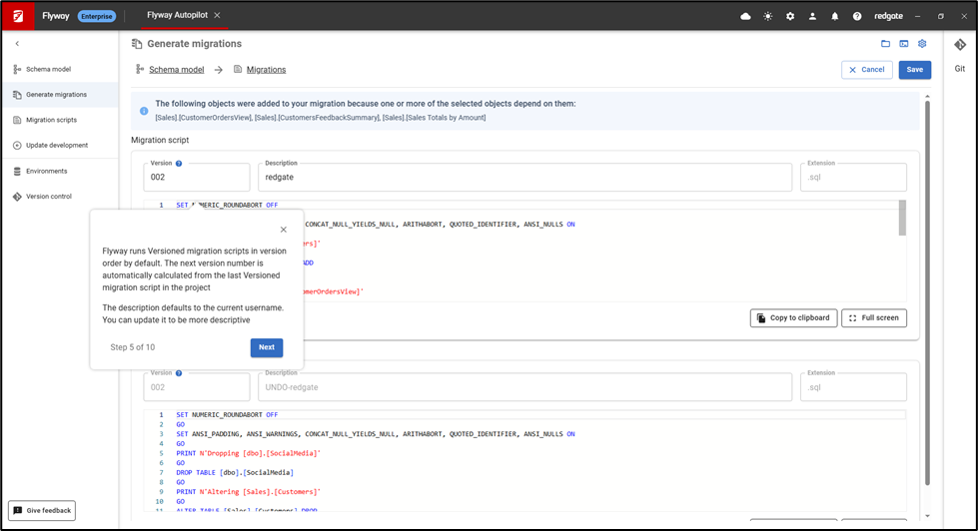Screen dimensions: 978x531
Task: Click scroll down arrow at page bottom
Action: coord(927,516)
